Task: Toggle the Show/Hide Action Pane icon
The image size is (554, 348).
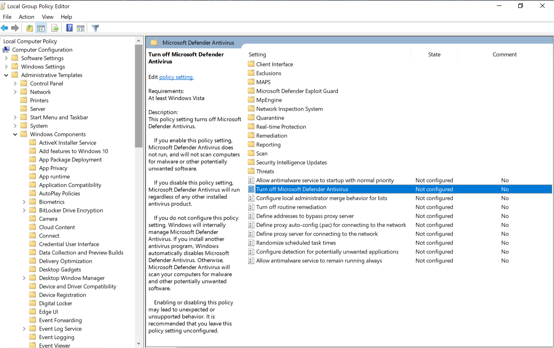Action: click(x=81, y=28)
